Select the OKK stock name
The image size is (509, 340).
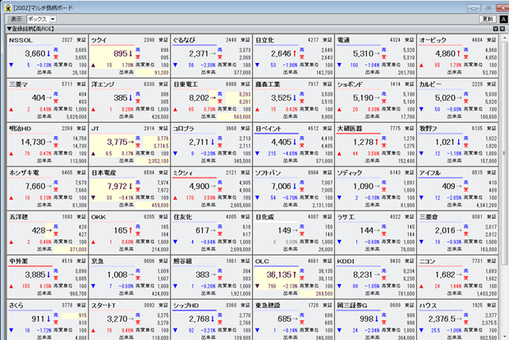[99, 217]
